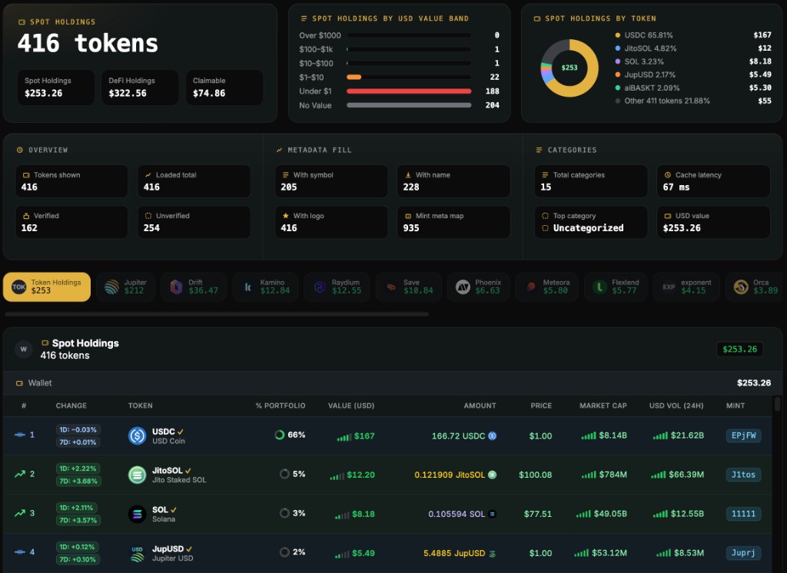Click the Spot Holdings header wallet icon

pyautogui.click(x=45, y=343)
